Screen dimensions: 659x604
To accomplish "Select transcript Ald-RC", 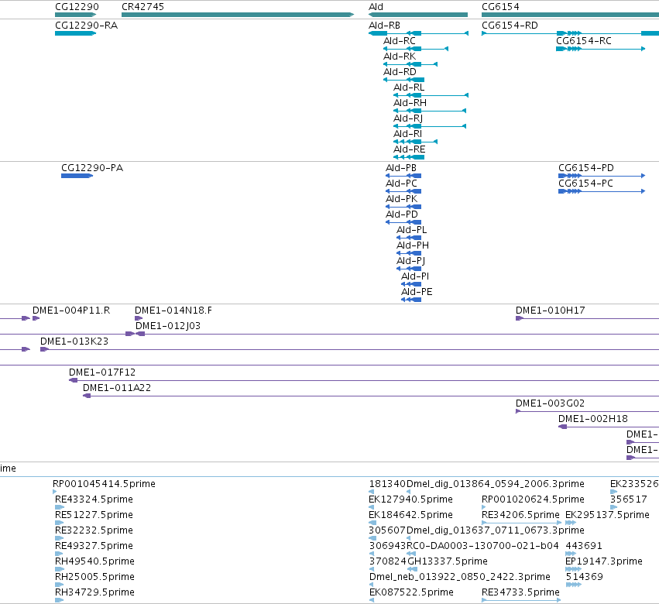I will coord(416,49).
